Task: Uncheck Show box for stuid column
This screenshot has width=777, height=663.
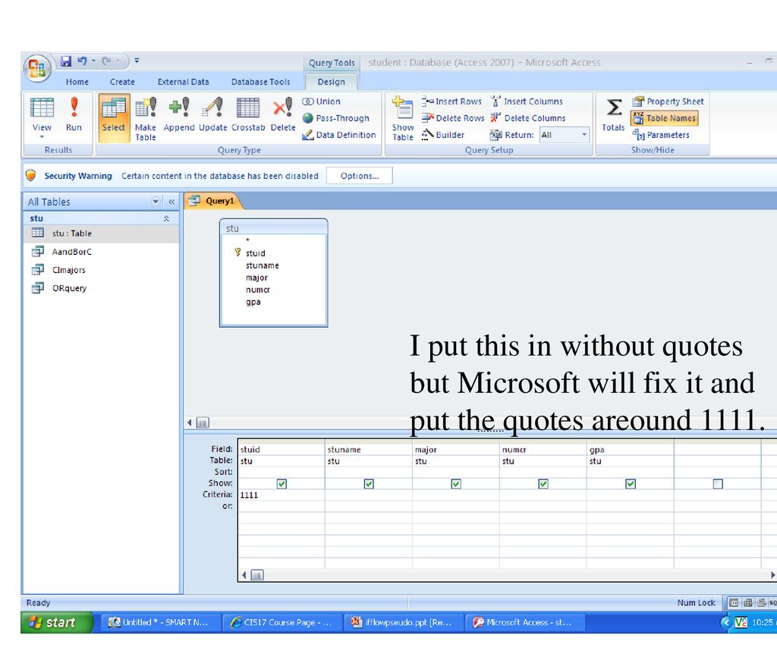Action: pos(282,484)
